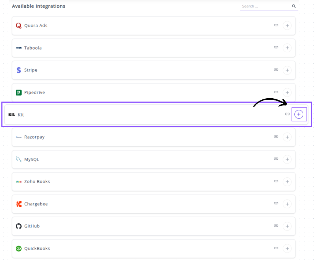This screenshot has width=314, height=260.
Task: Add the Quora Ads integration
Action: [x=287, y=26]
